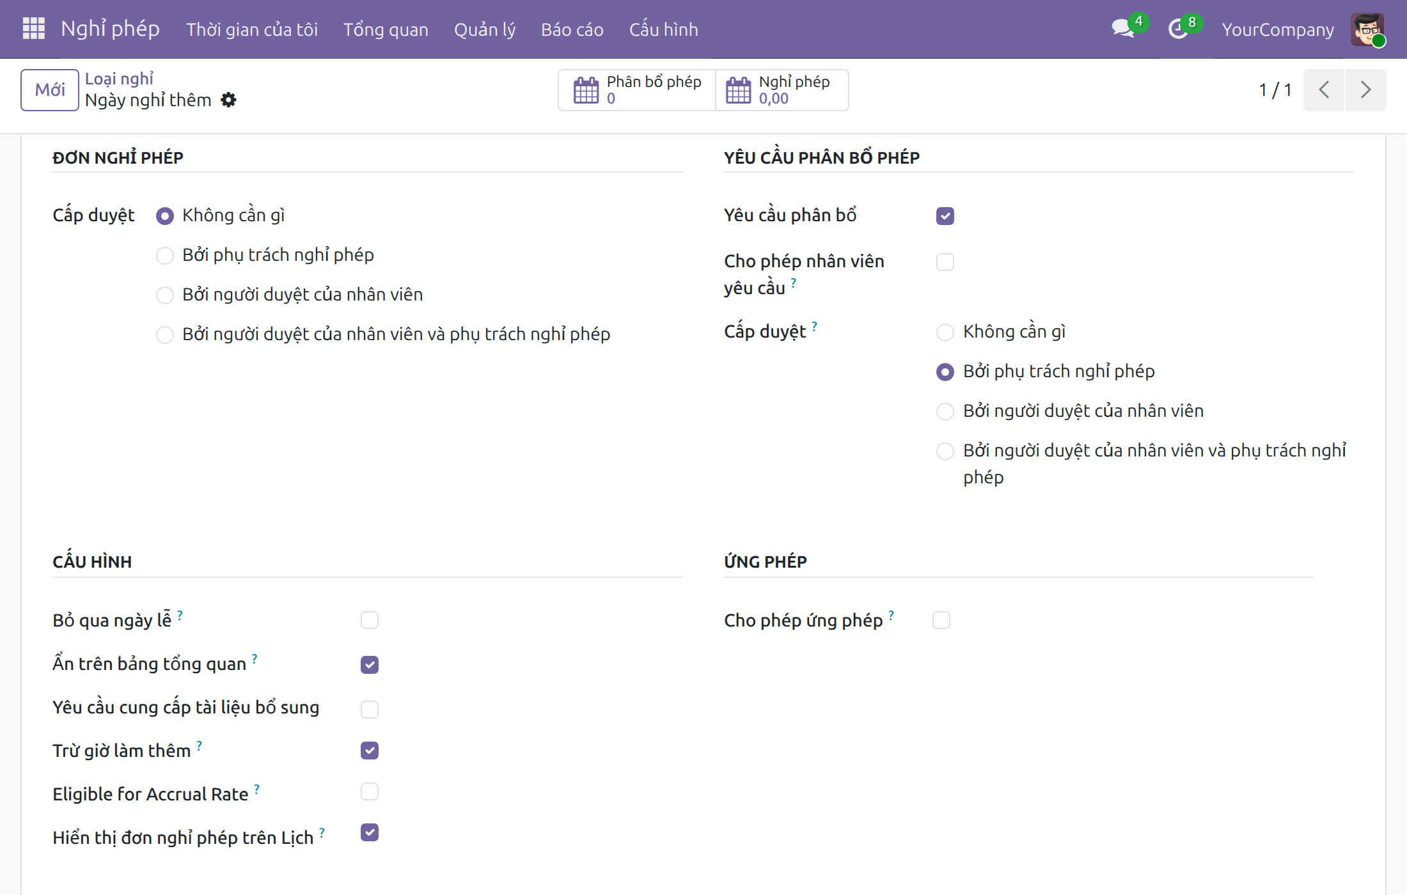1407x895 pixels.
Task: Enable Cho phép nhân viên yêu cầu checkbox
Action: (945, 262)
